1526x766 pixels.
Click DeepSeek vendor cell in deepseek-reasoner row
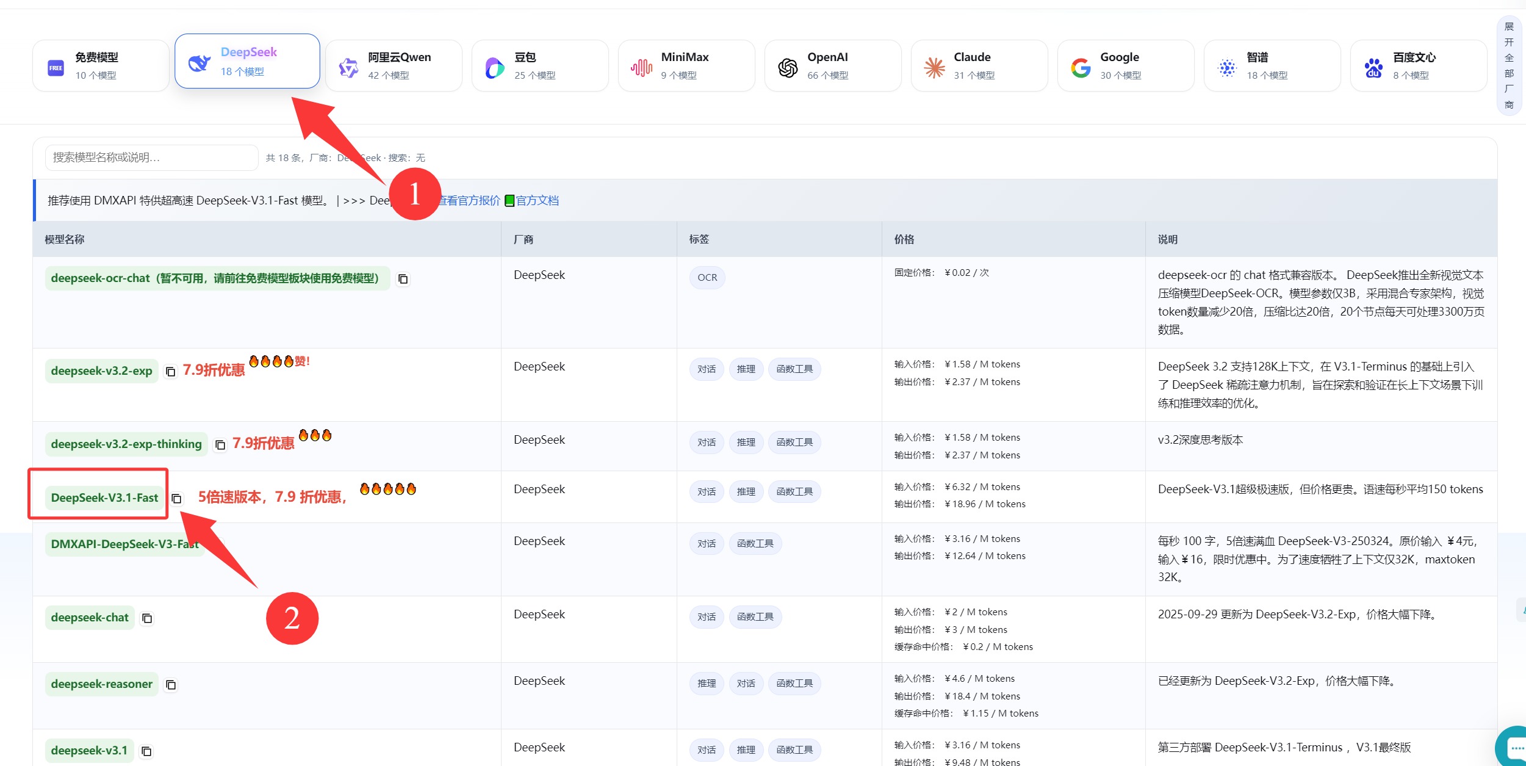[539, 681]
